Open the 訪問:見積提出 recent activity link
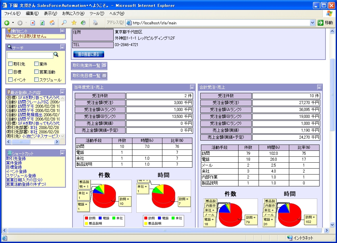 coord(30,115)
